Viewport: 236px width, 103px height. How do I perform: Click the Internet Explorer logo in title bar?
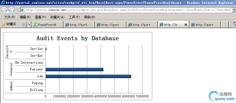3,3
